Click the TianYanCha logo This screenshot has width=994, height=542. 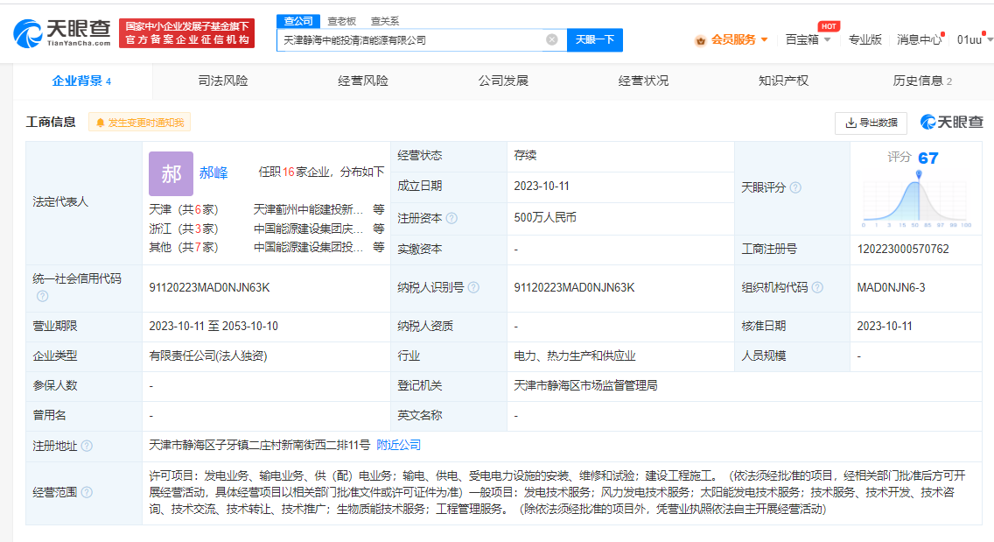(62, 33)
